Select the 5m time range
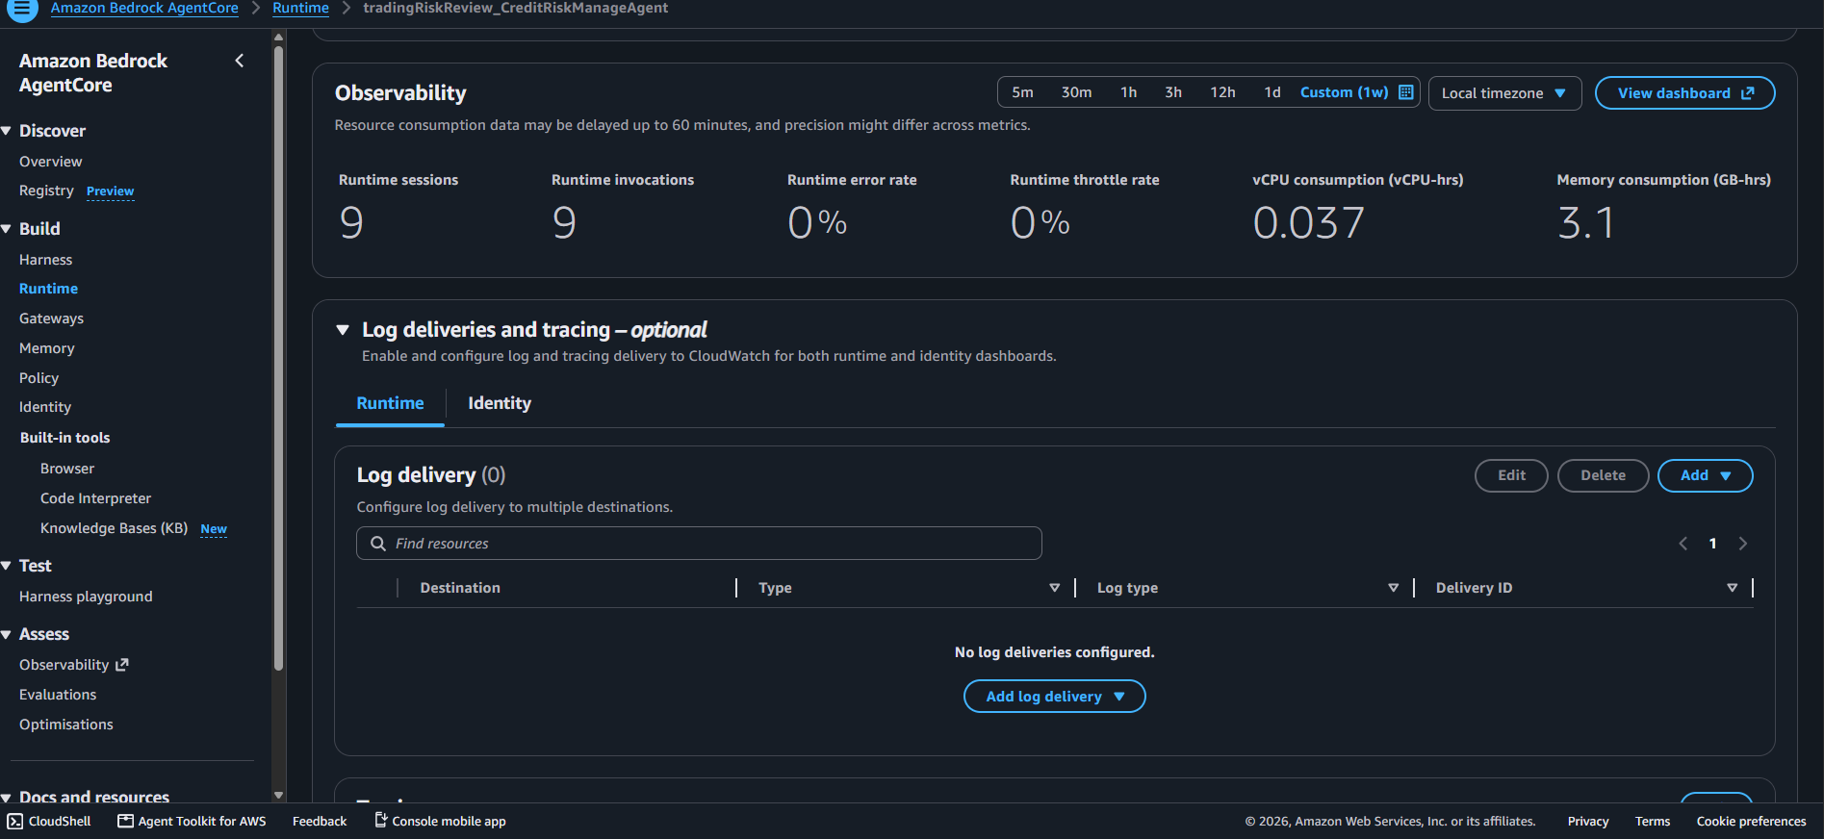Screen dimensions: 1824x839 tap(1022, 92)
